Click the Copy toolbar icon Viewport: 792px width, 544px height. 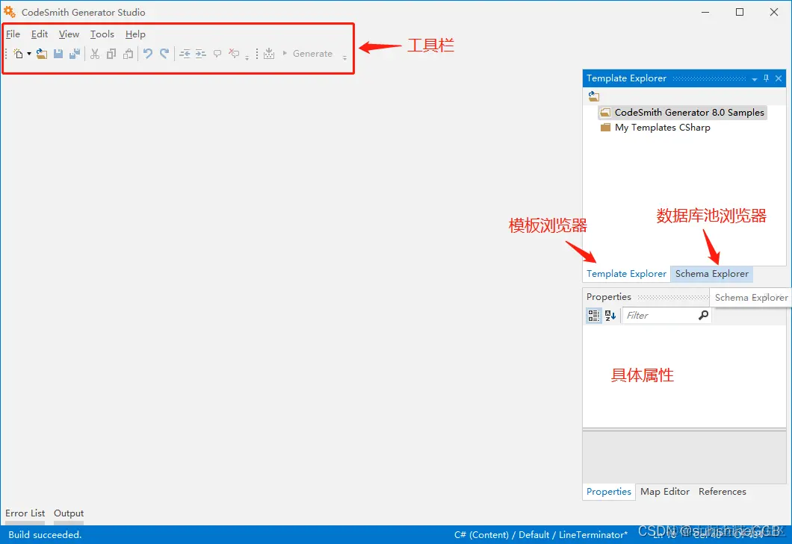click(x=111, y=54)
